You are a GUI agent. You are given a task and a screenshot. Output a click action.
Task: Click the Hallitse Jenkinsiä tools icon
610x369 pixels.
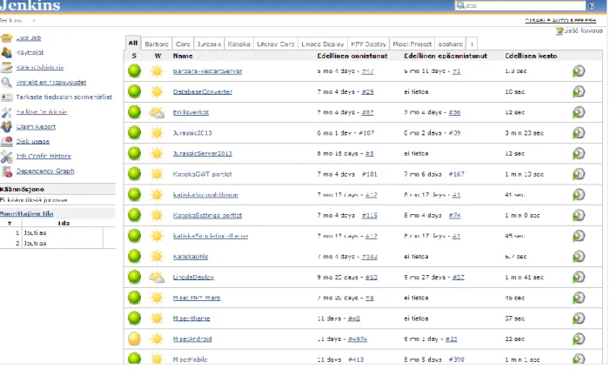pos(7,111)
